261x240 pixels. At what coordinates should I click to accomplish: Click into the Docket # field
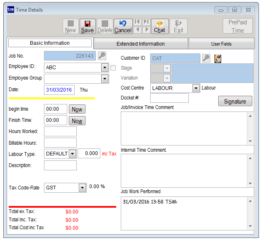169,98
